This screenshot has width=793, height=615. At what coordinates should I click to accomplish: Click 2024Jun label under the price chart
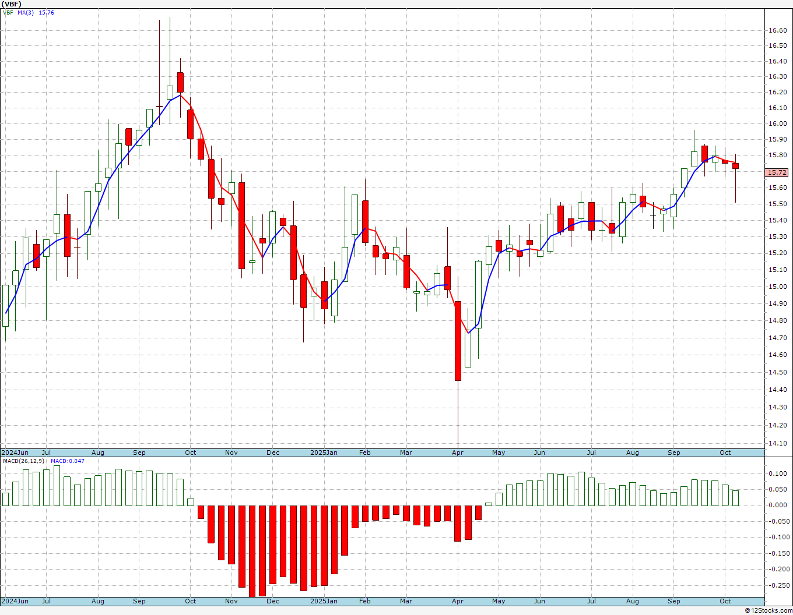pyautogui.click(x=15, y=453)
